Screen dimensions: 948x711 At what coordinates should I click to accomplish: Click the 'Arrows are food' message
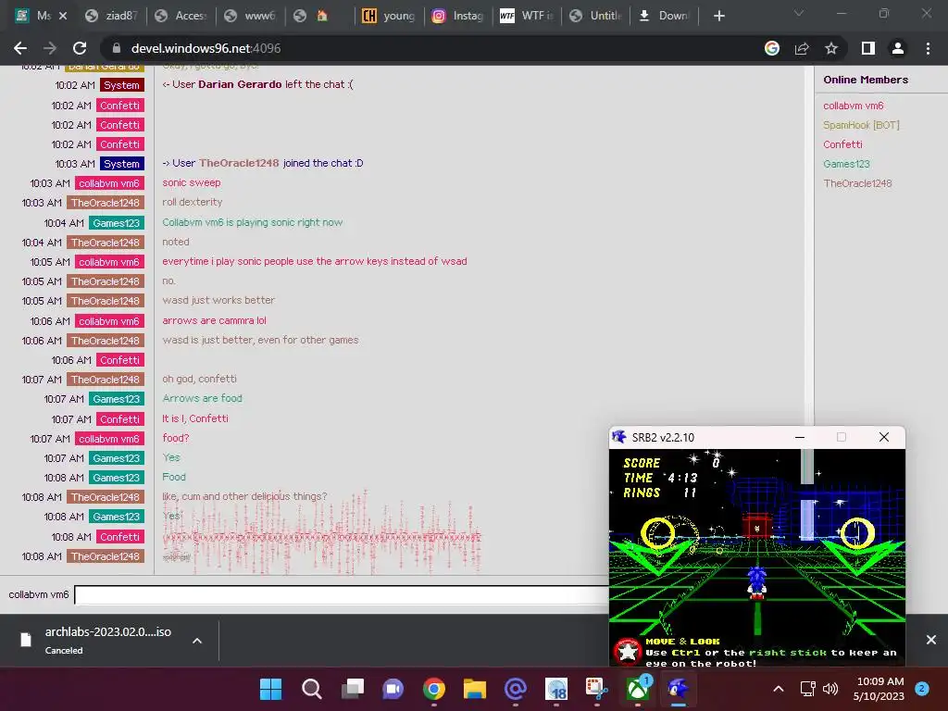coord(202,398)
